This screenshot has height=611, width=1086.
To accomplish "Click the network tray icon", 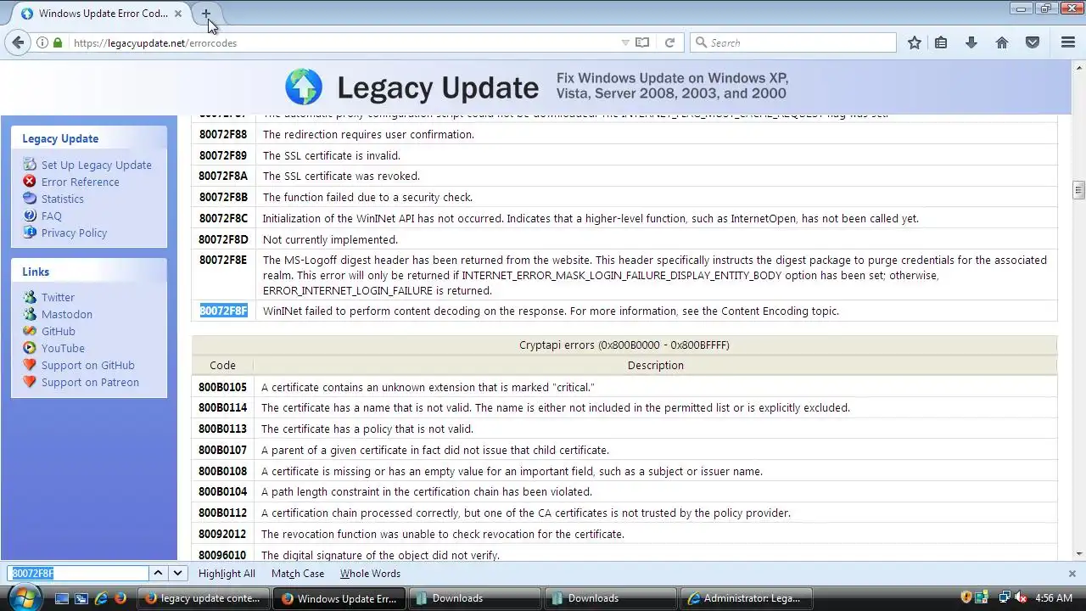I will point(1004,597).
